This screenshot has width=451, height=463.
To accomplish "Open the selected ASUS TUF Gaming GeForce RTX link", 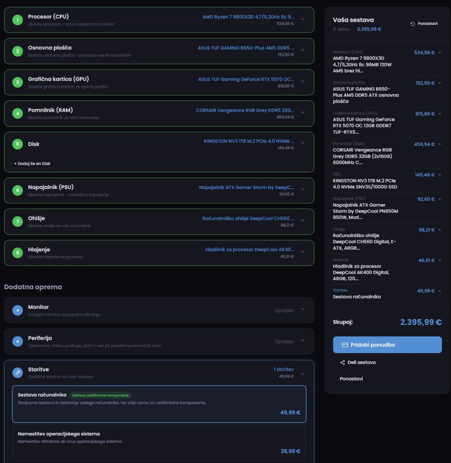I will [x=246, y=79].
